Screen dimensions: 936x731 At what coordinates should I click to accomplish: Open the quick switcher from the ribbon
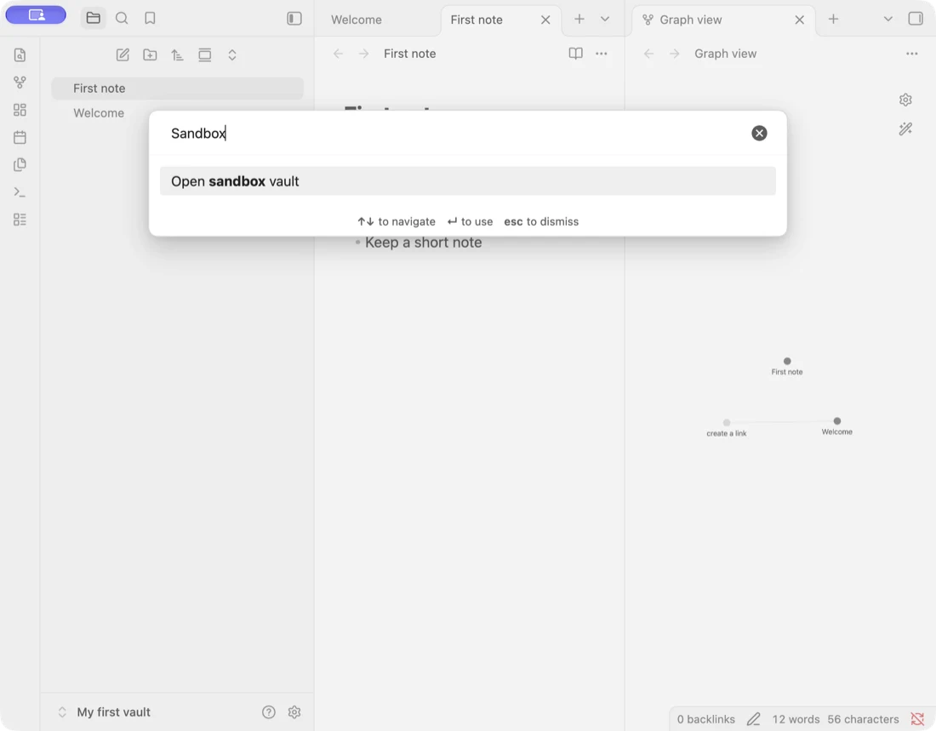[x=20, y=55]
